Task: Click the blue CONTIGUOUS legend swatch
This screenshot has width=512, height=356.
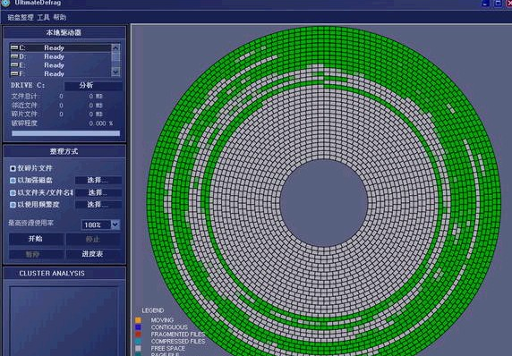Action: tap(138, 327)
